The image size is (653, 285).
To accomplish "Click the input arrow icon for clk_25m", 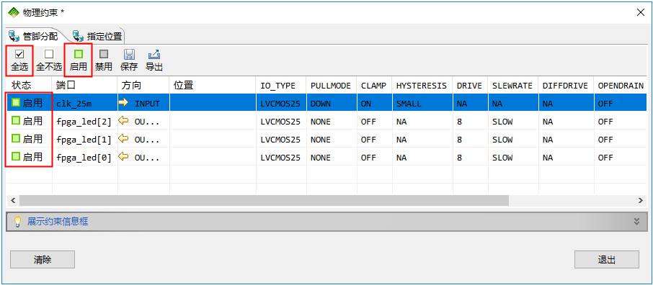I will coord(123,103).
